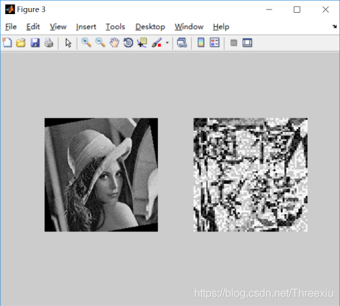Click the Brush data tool
340x306 pixels.
pyautogui.click(x=157, y=42)
